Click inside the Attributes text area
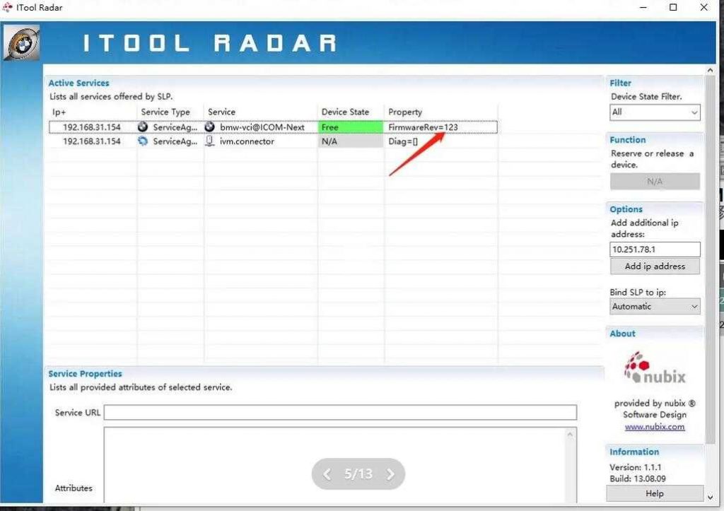Image resolution: width=724 pixels, height=511 pixels. point(336,465)
